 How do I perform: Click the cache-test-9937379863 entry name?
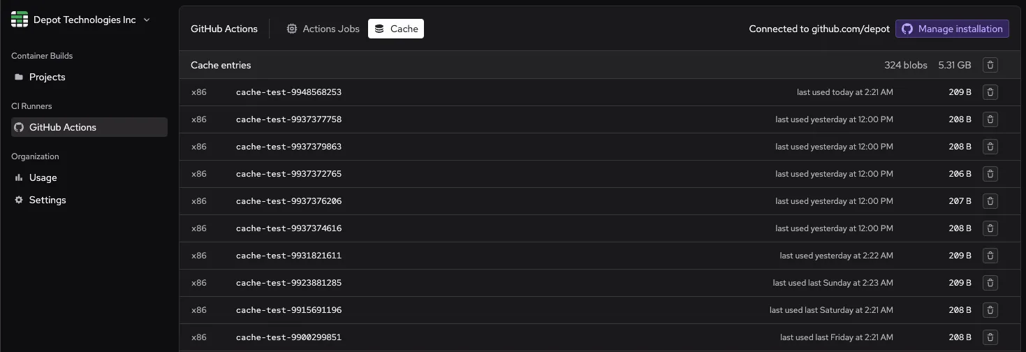coord(288,147)
